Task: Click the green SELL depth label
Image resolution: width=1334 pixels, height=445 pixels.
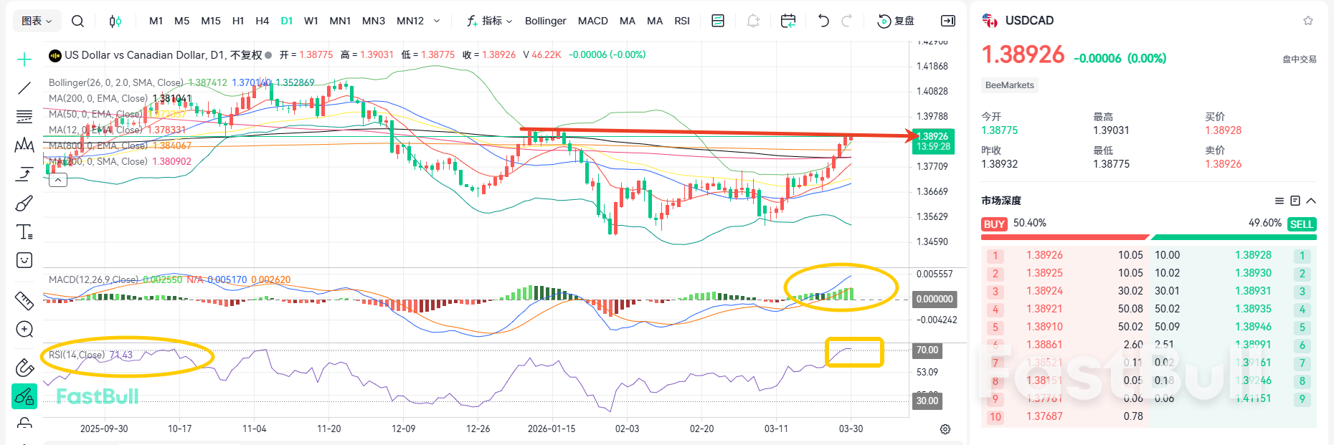Action: [1301, 224]
